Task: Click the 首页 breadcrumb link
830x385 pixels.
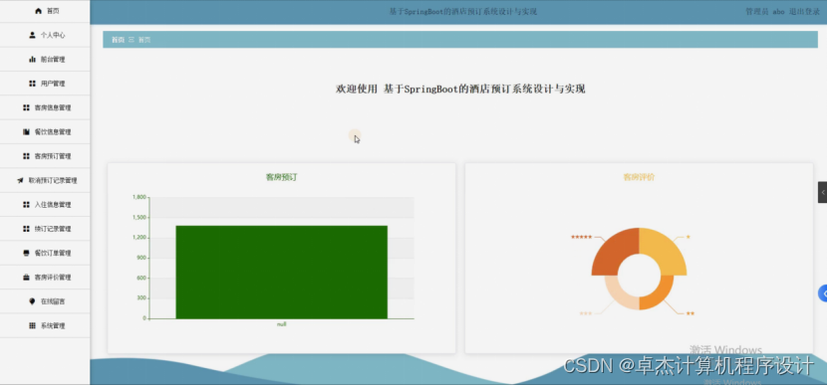Action: pyautogui.click(x=118, y=40)
